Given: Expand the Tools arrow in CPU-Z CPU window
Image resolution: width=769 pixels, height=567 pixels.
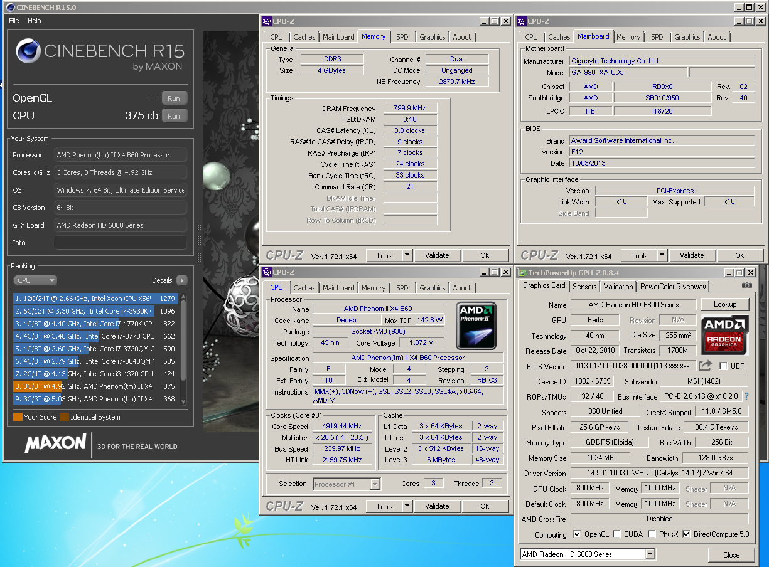Looking at the screenshot, I should point(407,506).
